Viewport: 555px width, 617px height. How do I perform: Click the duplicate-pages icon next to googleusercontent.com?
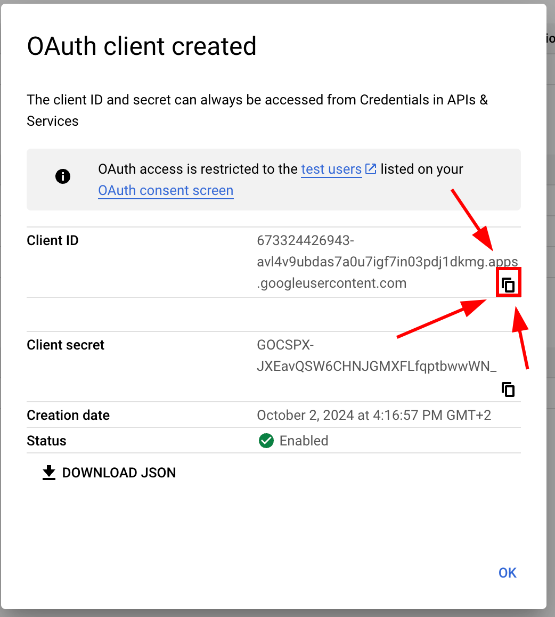(x=508, y=283)
